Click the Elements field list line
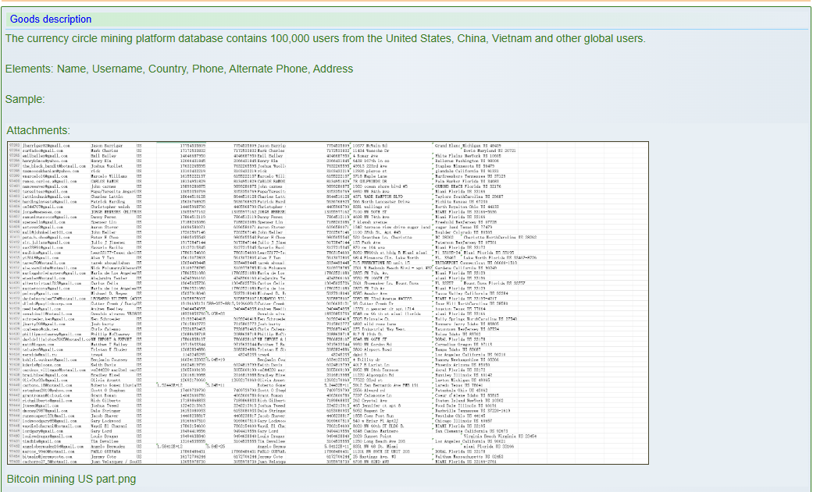 (179, 69)
